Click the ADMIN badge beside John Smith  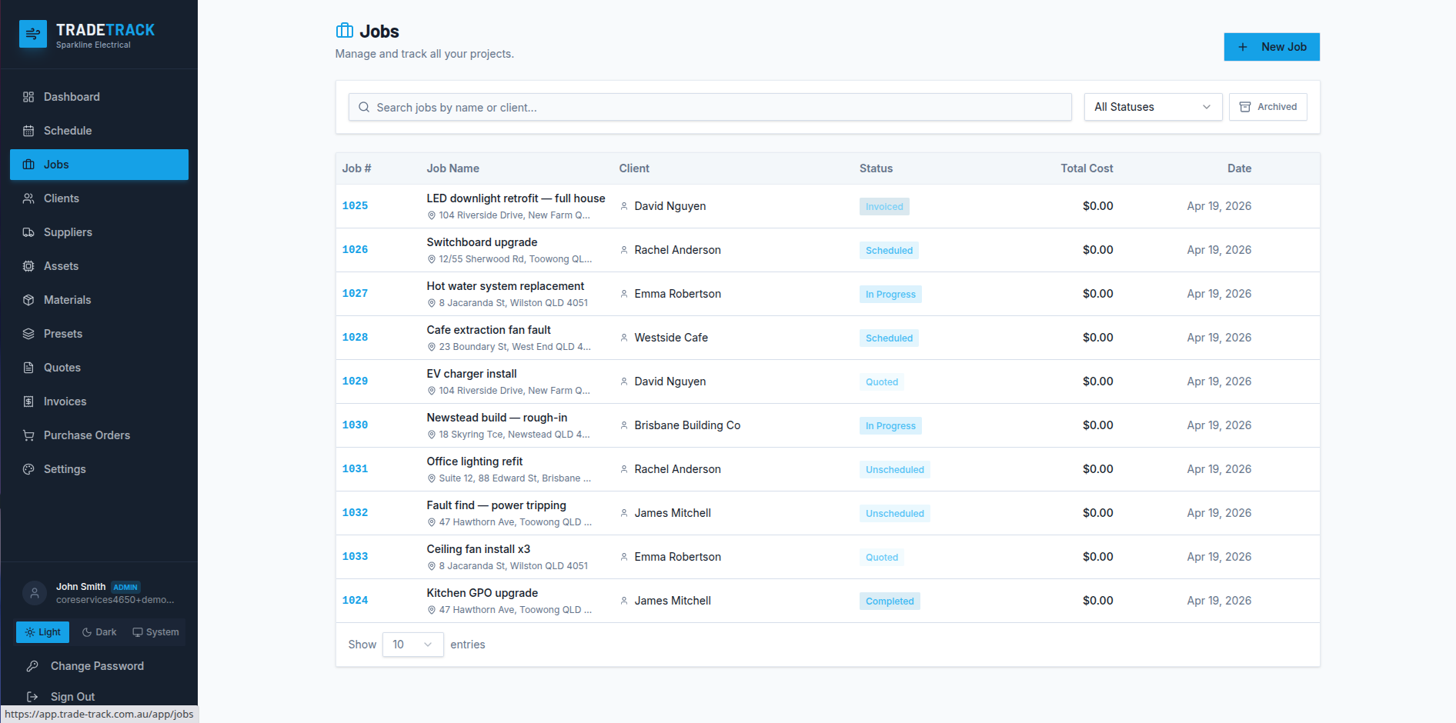click(125, 587)
